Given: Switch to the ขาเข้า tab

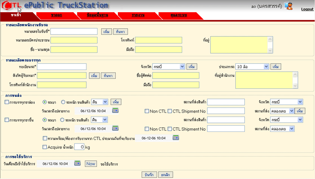Looking at the screenshot, I should coord(16,15).
